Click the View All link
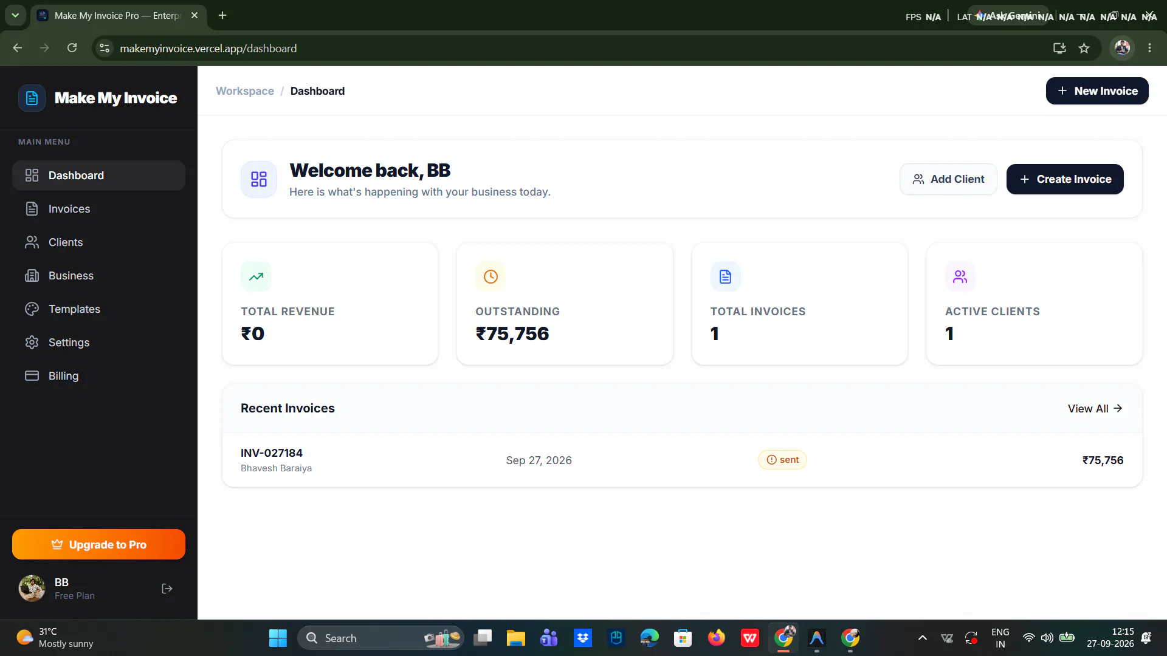 (1095, 409)
